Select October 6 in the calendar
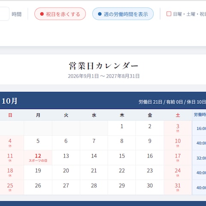Image resolution: width=206 pixels, height=206 pixels. click(66, 143)
